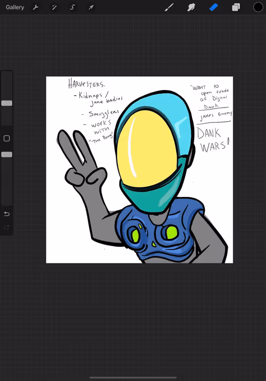This screenshot has width=266, height=381.
Task: Click the alien's peace-sign hand
Action: tap(80, 159)
